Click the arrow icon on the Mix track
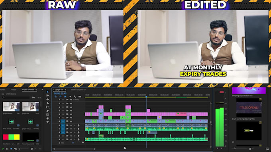 (x=83, y=142)
